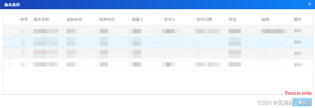Click 删除 in the first table row
This screenshot has width=315, height=108.
tap(298, 31)
